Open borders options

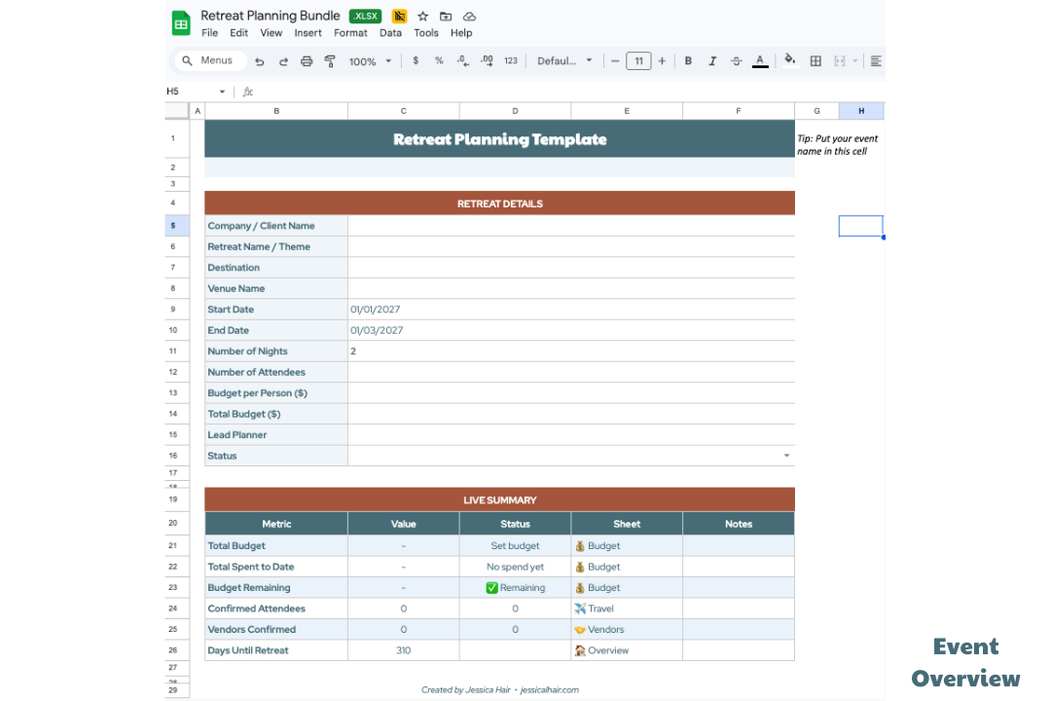click(815, 60)
